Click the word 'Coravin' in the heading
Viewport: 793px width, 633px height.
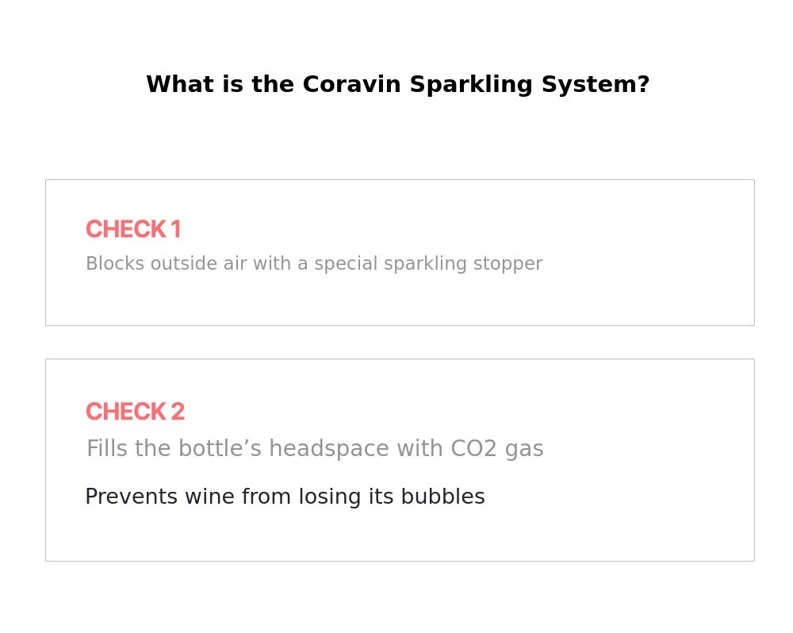(x=351, y=85)
